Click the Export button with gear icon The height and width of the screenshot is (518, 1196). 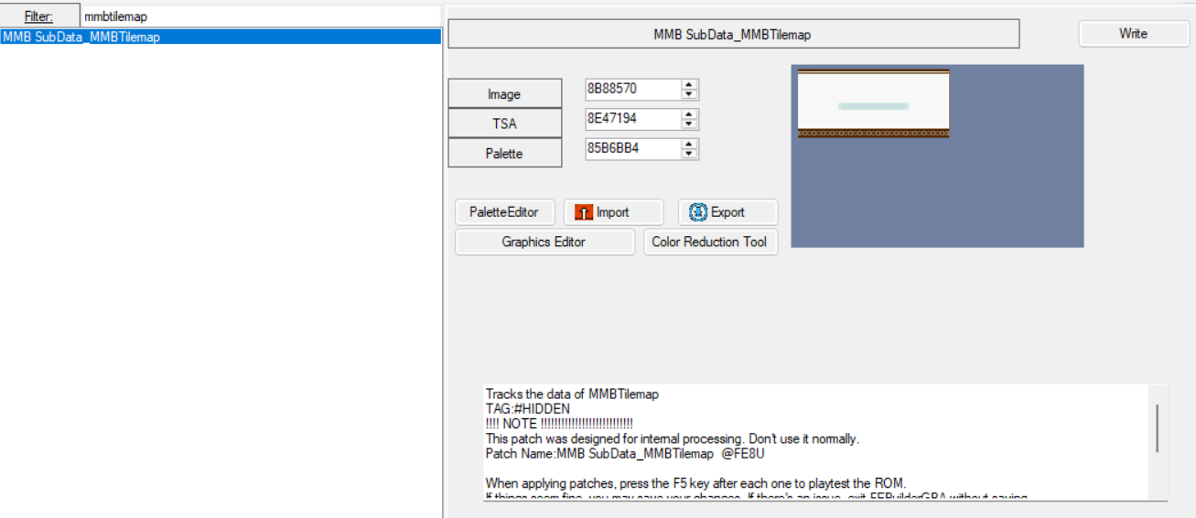point(727,212)
